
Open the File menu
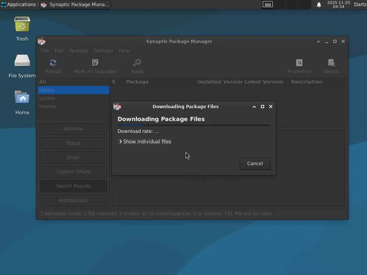point(44,50)
